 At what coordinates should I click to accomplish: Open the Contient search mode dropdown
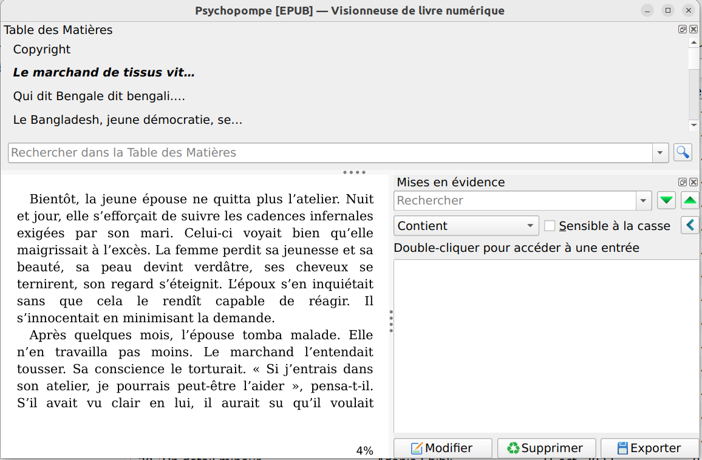[x=466, y=226]
